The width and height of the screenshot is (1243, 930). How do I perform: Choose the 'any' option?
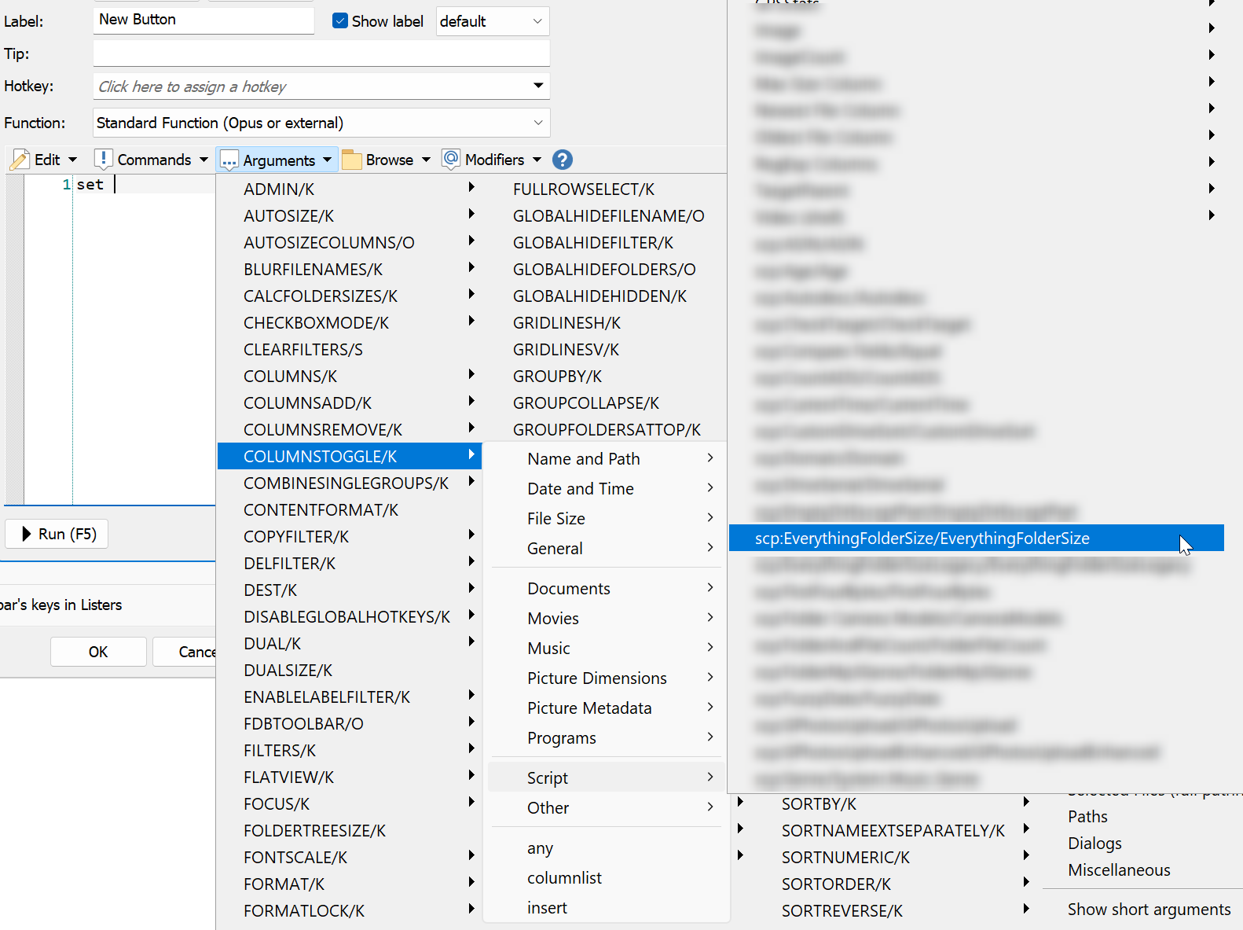pos(606,847)
